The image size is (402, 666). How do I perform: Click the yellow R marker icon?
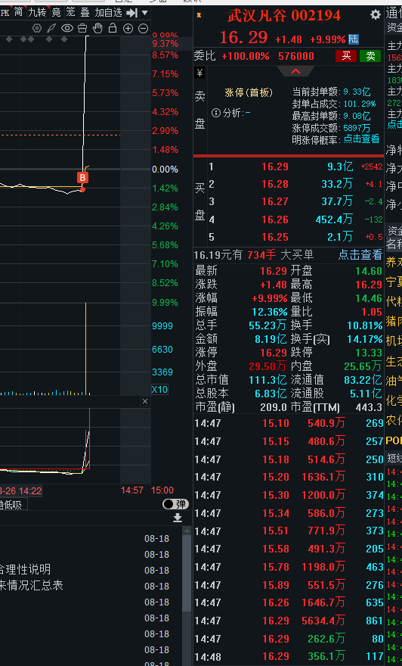199,15
